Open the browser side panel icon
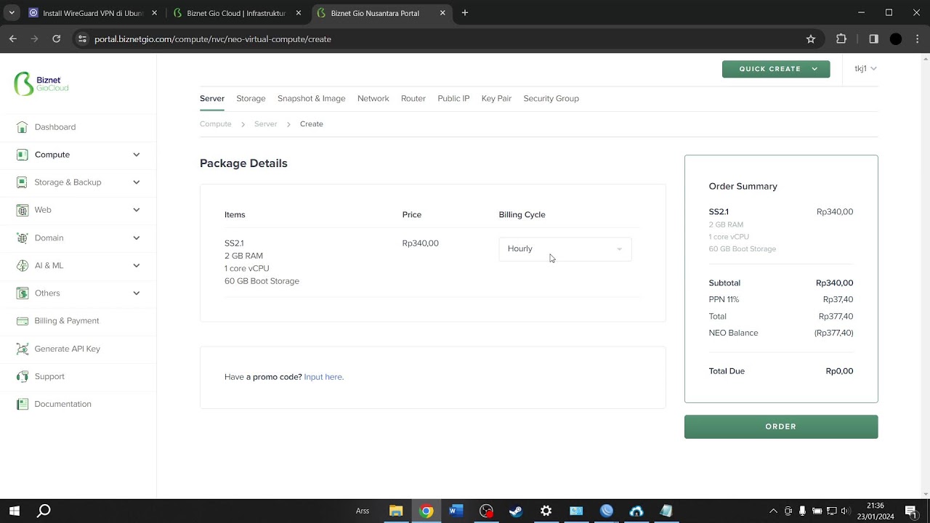 (x=873, y=39)
